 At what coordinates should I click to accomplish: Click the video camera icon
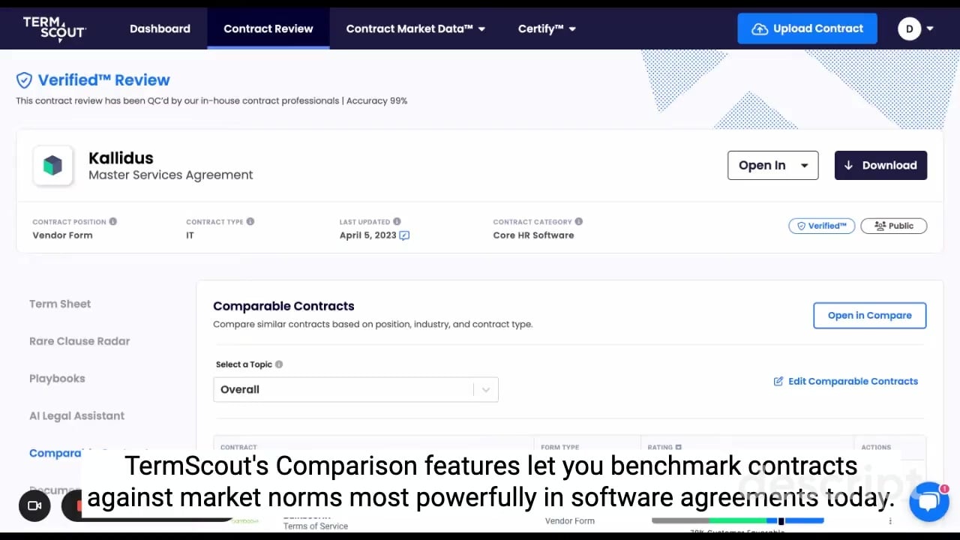coord(34,505)
